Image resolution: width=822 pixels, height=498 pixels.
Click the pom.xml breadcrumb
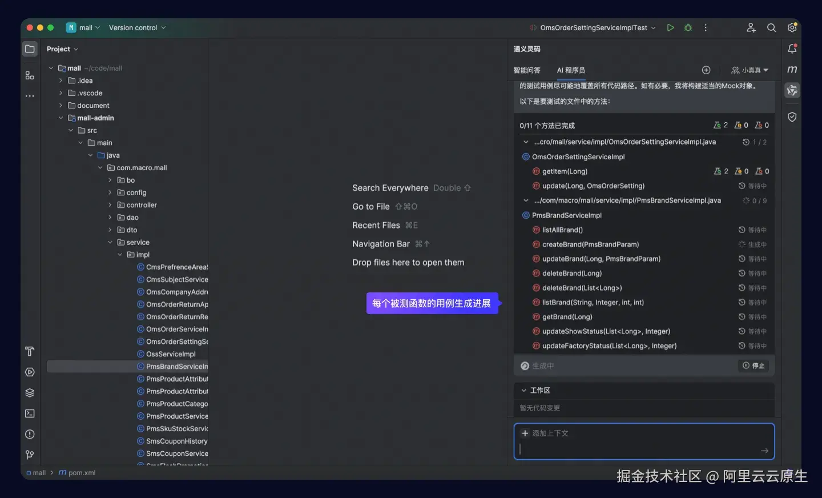(x=77, y=473)
